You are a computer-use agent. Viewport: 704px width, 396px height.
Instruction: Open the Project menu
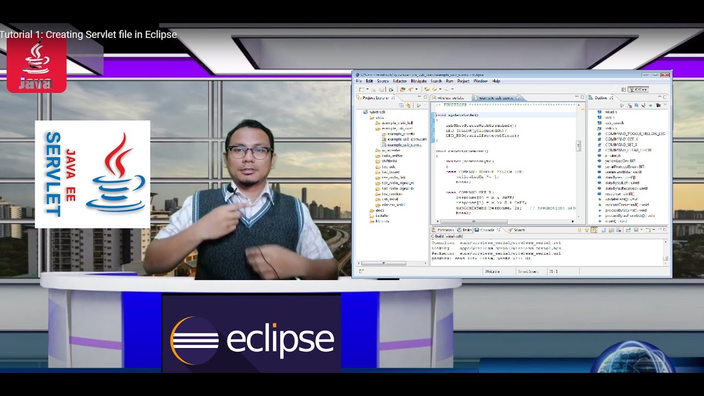(463, 81)
